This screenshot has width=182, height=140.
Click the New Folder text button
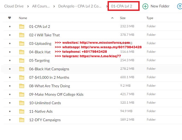point(160,6)
